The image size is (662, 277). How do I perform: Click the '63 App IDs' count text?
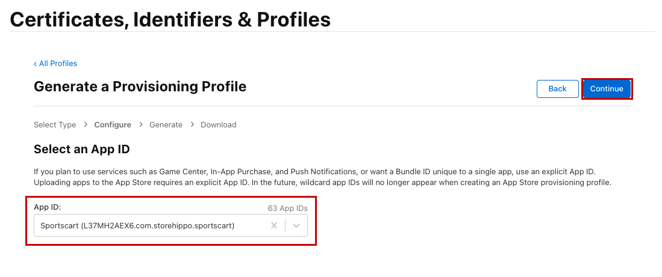287,209
